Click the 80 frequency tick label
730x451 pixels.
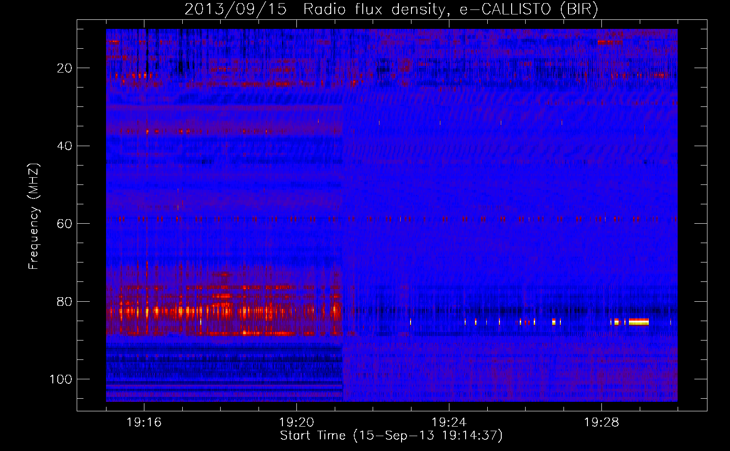(x=65, y=301)
